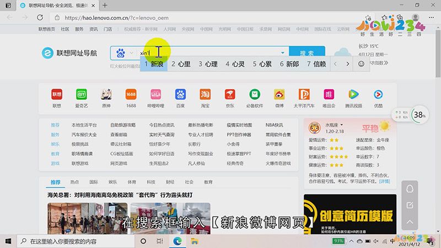
Task: Open Task View on the taskbar
Action: pos(160,241)
